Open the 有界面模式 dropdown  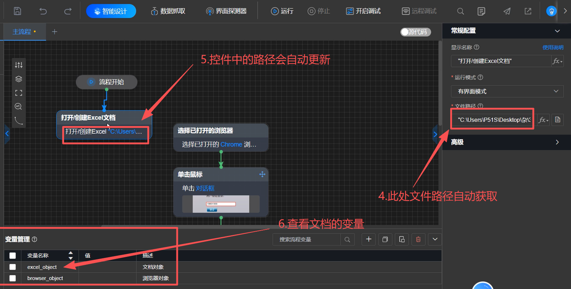click(x=507, y=91)
